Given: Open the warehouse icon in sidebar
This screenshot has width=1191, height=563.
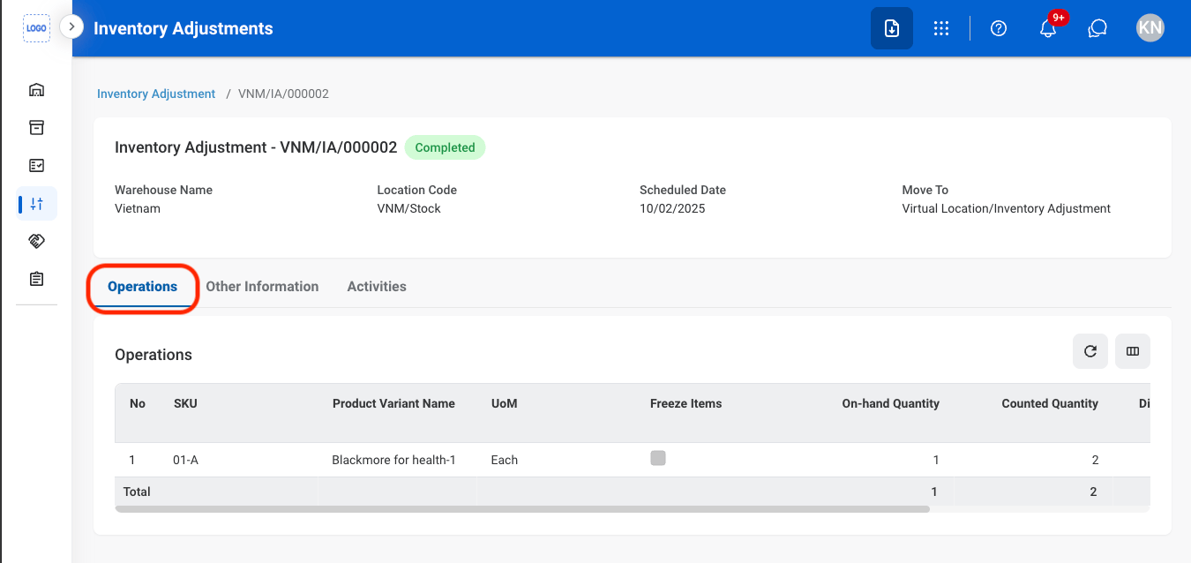Looking at the screenshot, I should click(36, 90).
